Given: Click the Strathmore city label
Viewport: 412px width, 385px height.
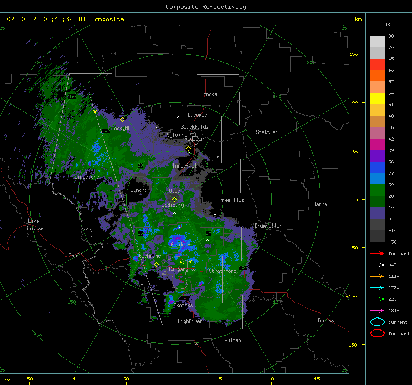Looking at the screenshot, I should click(222, 271).
